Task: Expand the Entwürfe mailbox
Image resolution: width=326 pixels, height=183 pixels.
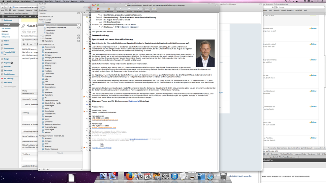Action: (41, 36)
